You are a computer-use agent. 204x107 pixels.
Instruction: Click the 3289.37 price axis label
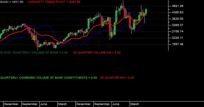(177, 25)
